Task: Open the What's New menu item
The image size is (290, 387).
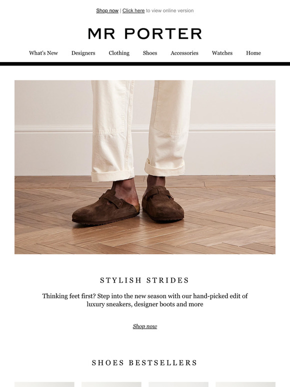Action: pos(43,53)
